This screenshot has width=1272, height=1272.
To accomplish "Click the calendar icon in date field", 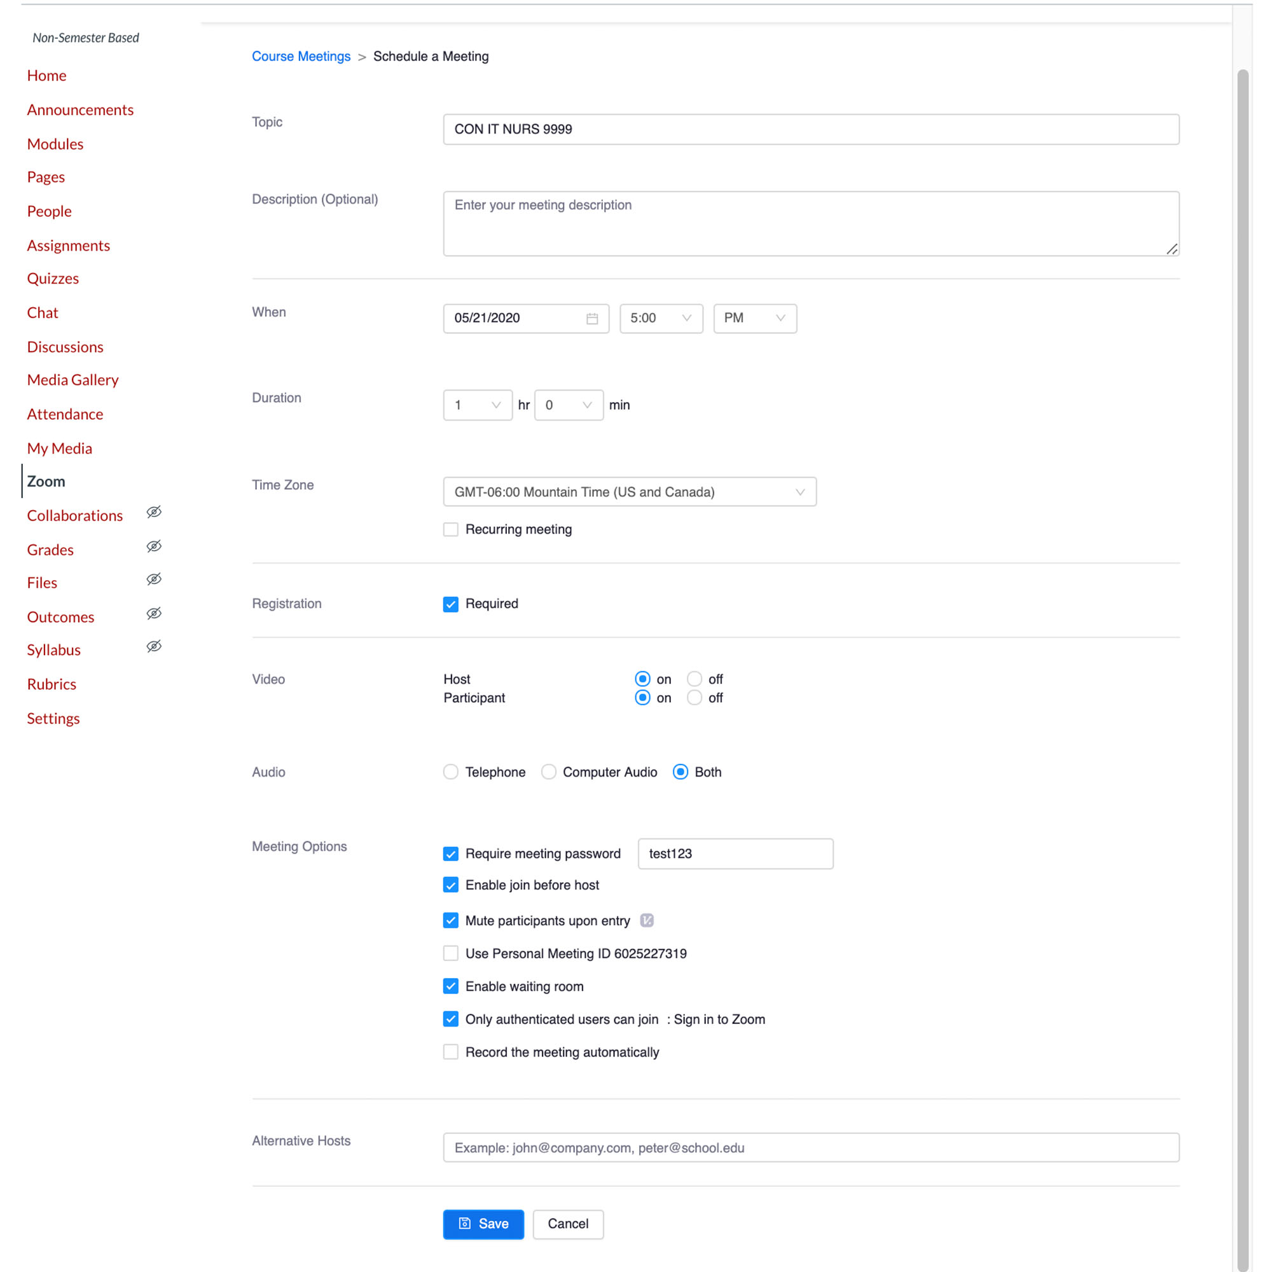I will (x=592, y=319).
